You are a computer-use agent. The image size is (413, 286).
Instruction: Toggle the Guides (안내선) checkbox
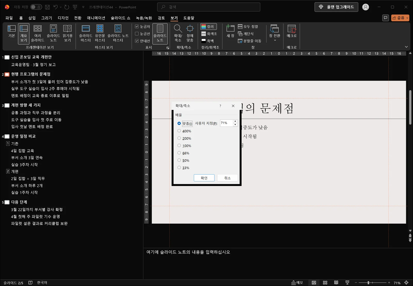tap(142, 41)
